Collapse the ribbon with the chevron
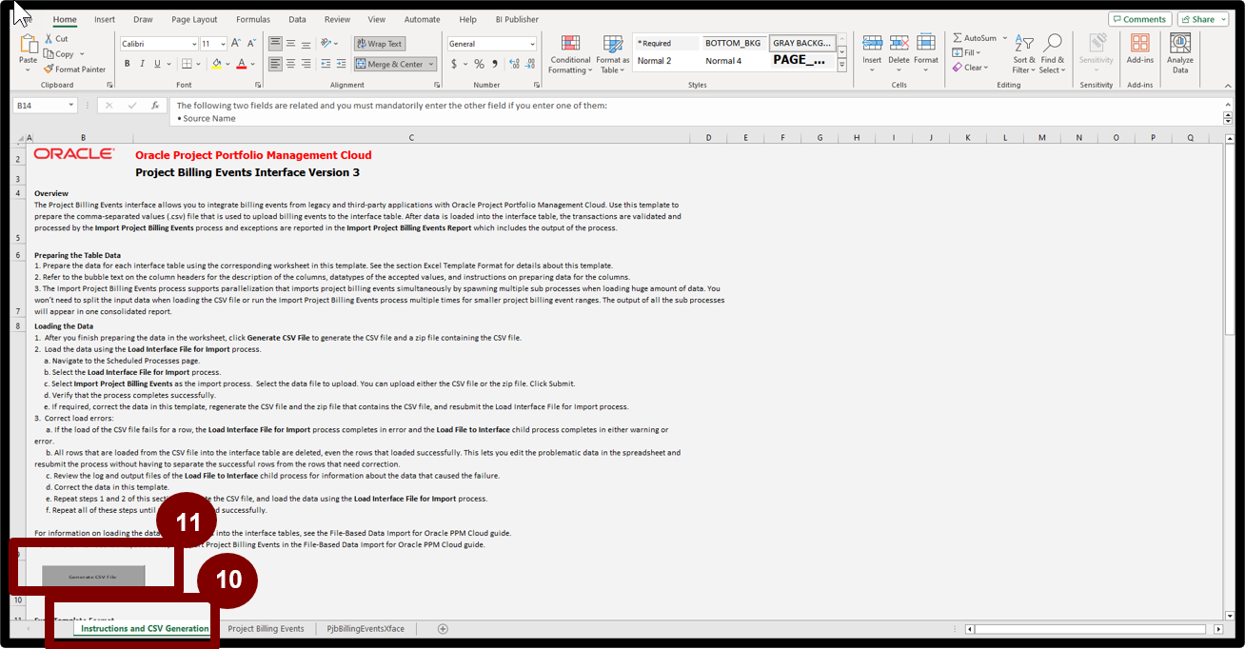The image size is (1245, 649). (x=1227, y=85)
